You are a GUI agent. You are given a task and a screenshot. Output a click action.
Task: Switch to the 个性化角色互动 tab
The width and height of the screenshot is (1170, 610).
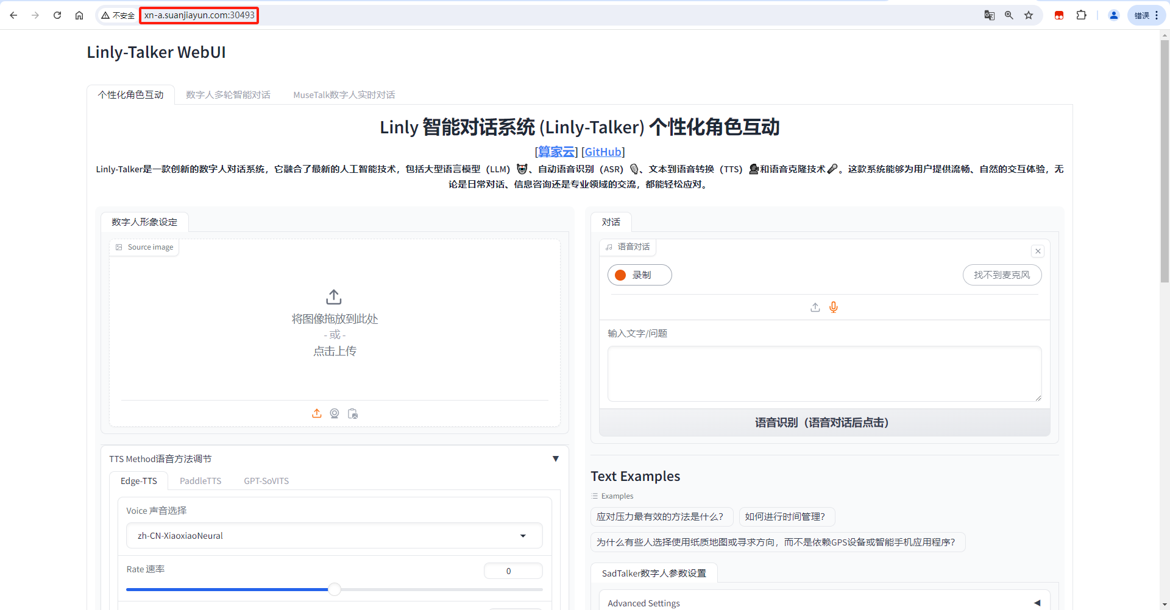(x=131, y=94)
